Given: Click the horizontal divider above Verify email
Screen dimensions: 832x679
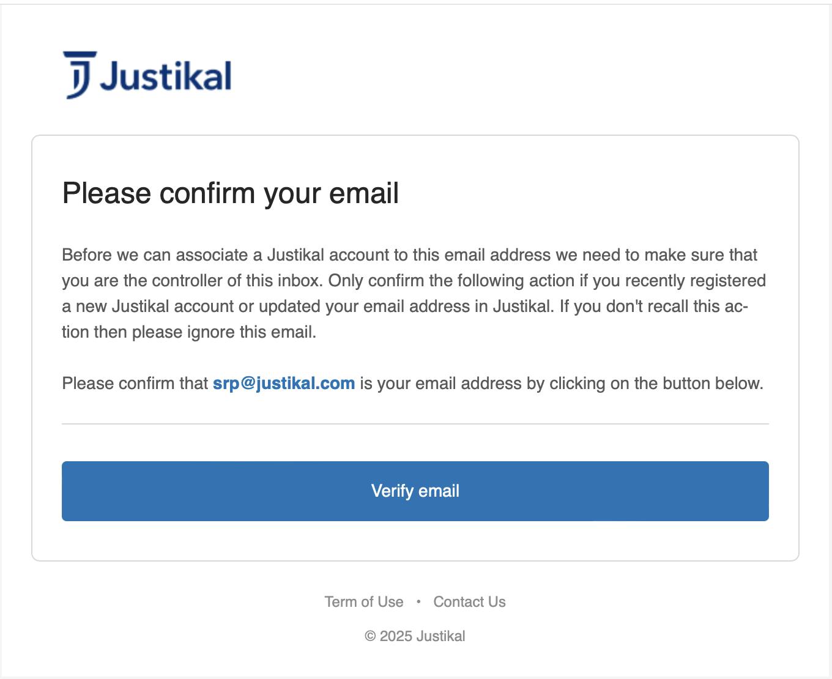Looking at the screenshot, I should point(415,423).
